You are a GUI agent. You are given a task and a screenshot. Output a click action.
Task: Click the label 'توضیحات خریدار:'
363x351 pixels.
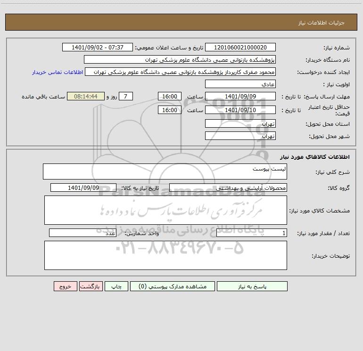331,256
